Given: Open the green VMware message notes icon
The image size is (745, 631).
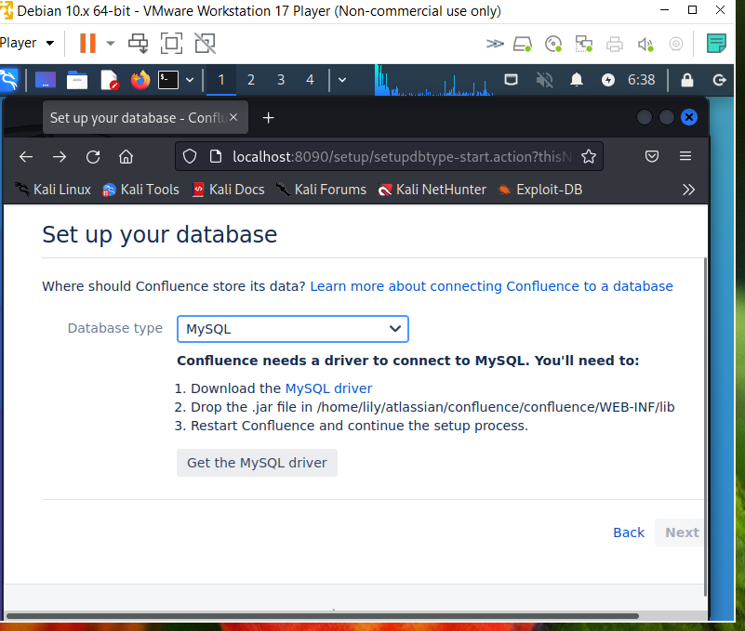Looking at the screenshot, I should tap(716, 43).
